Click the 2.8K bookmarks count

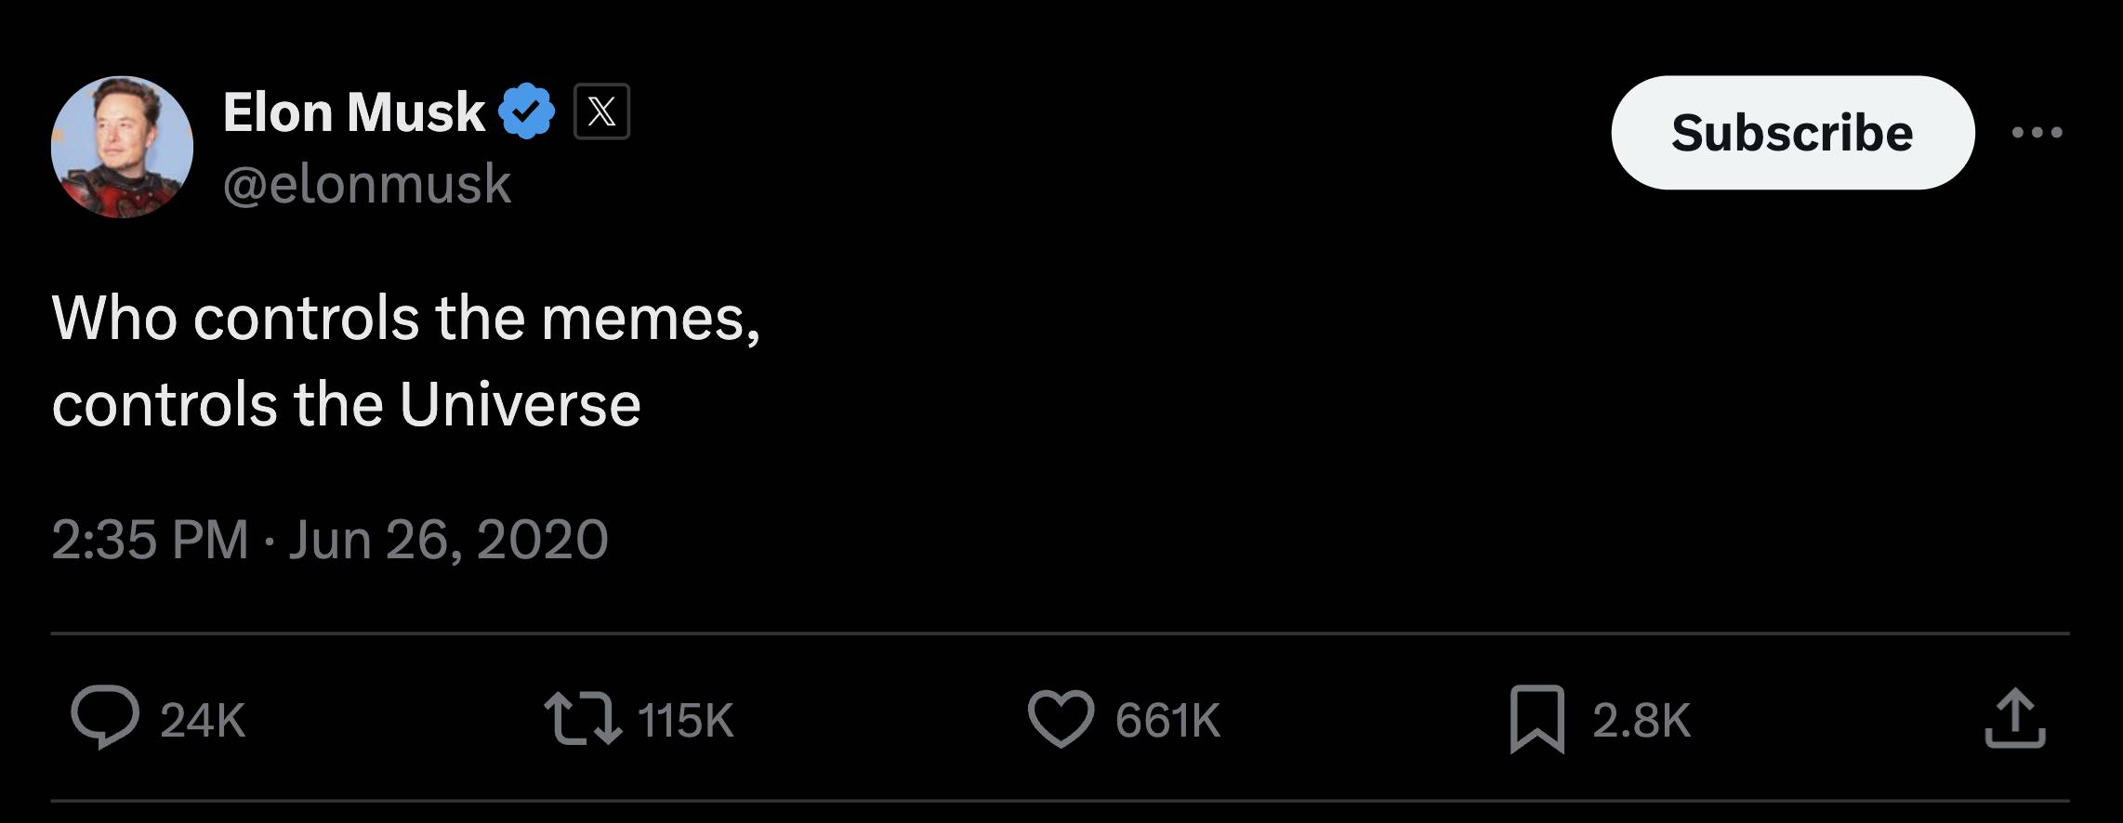(x=1642, y=721)
